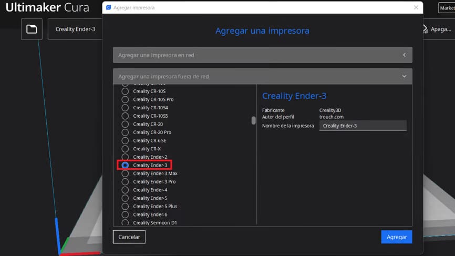Close the Agregar impresora dialog
The height and width of the screenshot is (256, 455).
416,7
